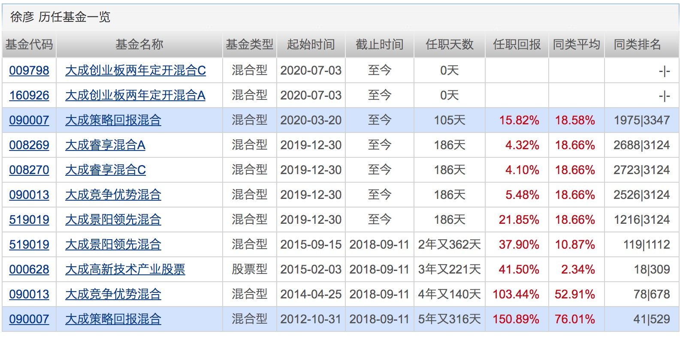Click ranking 119|1112
Screen dimensions: 683x337
[647, 244]
